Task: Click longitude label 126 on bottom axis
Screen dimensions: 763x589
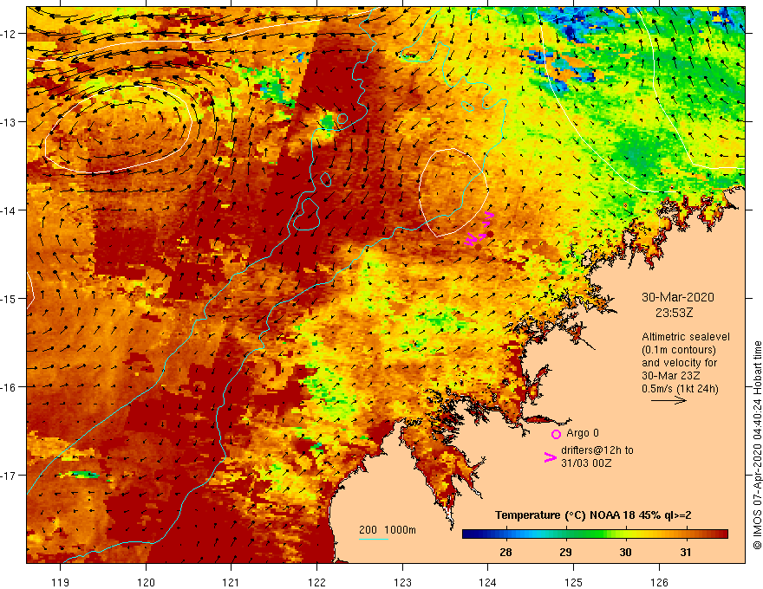Action: 659,582
